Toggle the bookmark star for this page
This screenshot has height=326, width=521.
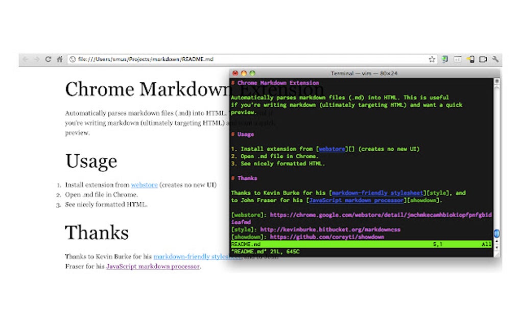[x=433, y=59]
